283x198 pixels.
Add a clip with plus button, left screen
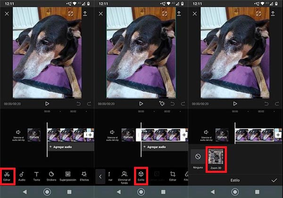pos(90,135)
